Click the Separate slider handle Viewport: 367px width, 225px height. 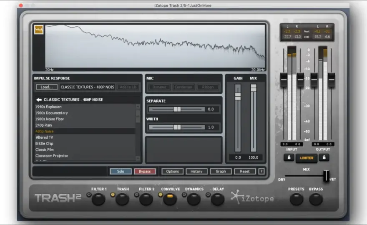pos(177,109)
